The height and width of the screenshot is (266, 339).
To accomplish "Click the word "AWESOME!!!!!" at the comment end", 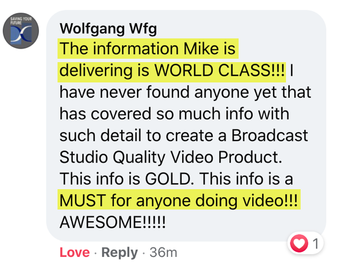I will click(113, 223).
